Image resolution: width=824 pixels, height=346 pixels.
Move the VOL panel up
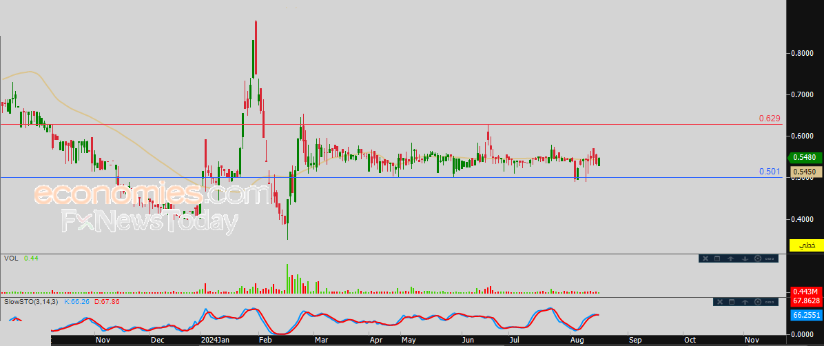click(x=732, y=258)
